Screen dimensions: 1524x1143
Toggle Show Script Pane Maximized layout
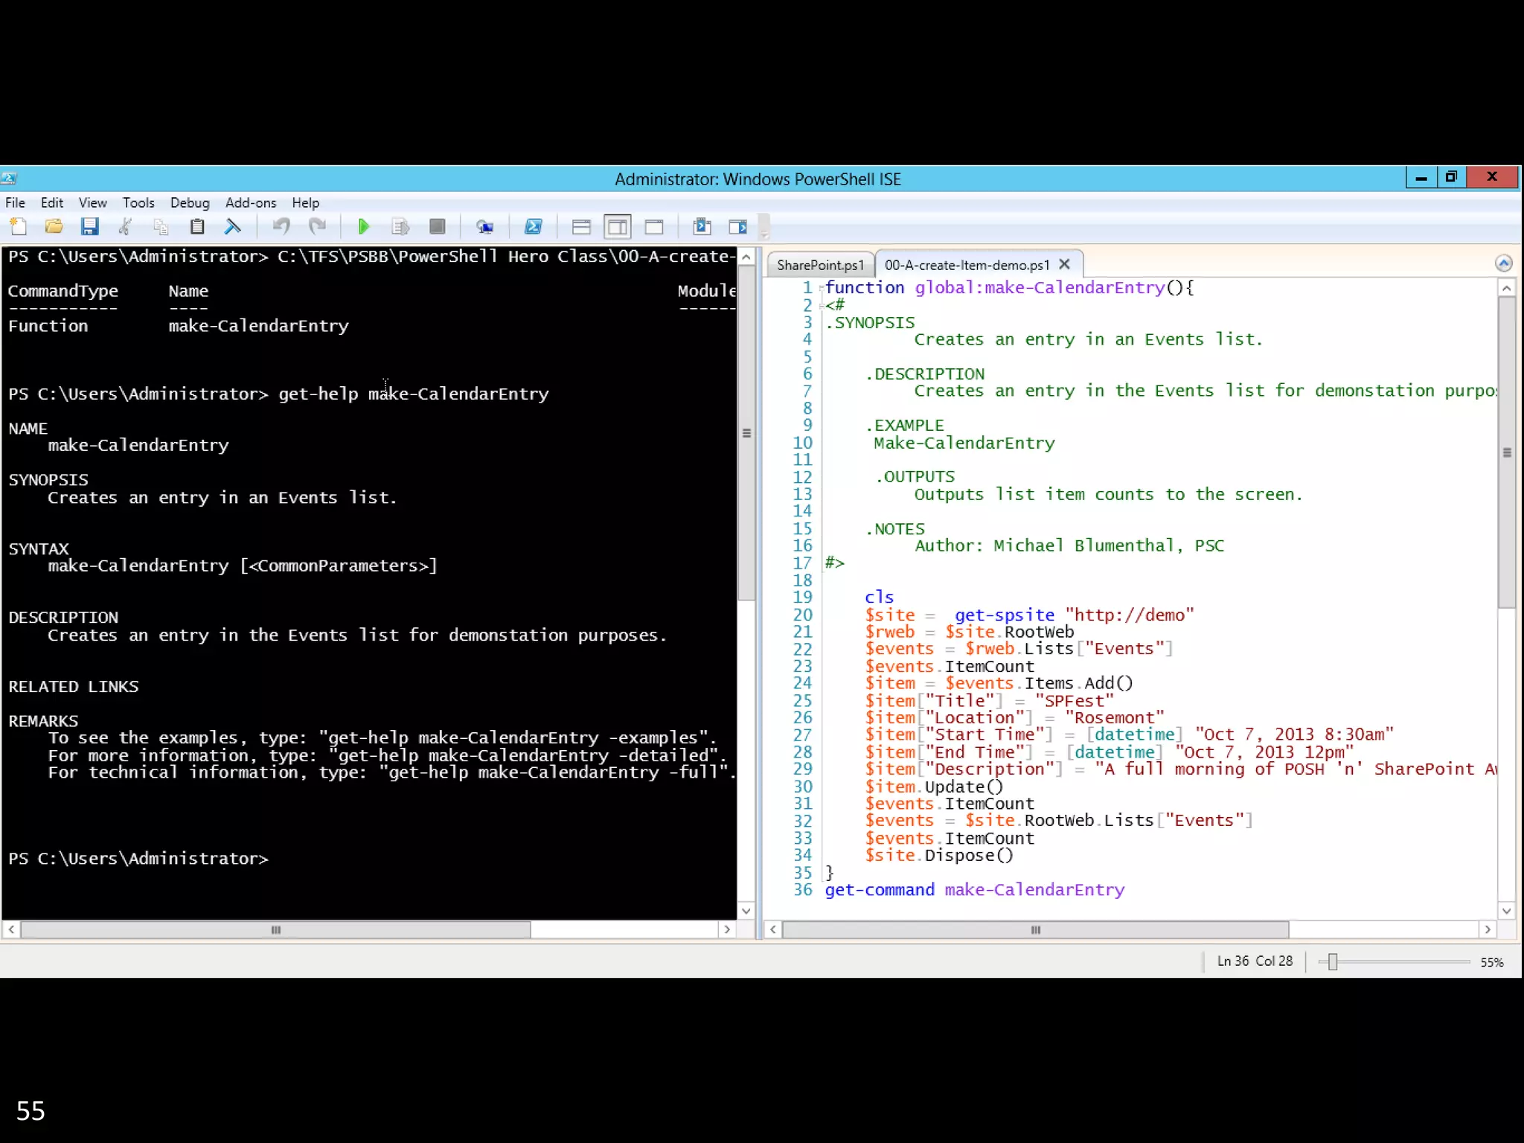pyautogui.click(x=654, y=226)
